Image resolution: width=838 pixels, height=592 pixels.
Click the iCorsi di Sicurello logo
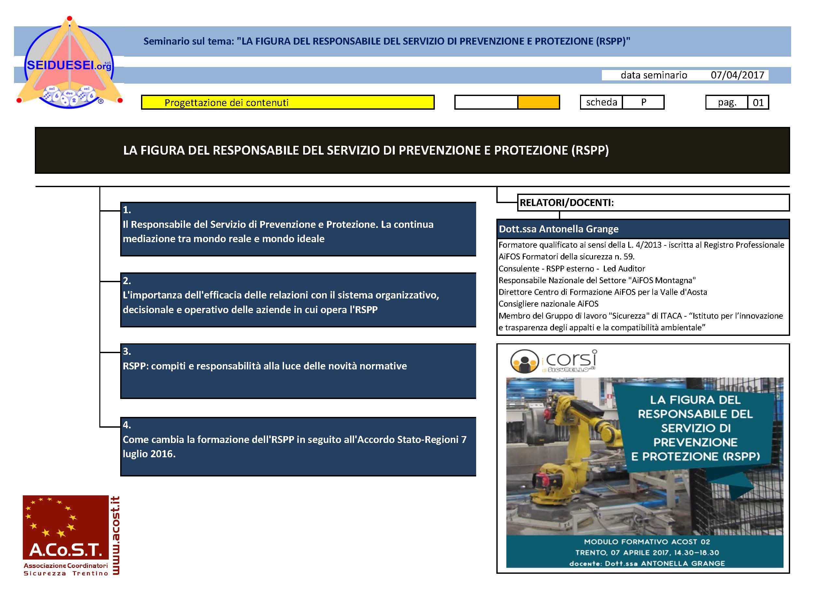click(554, 361)
